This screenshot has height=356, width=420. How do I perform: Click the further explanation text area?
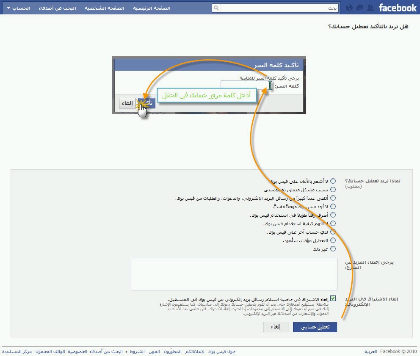pyautogui.click(x=234, y=274)
